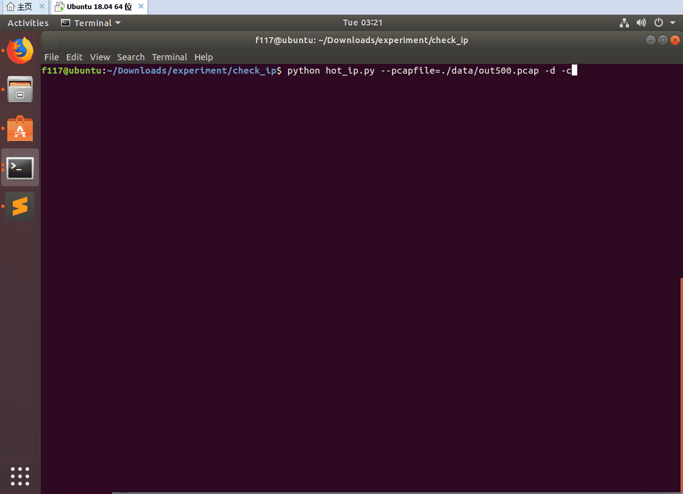This screenshot has height=494, width=683.
Task: Open Firefox from the dock
Action: point(20,50)
